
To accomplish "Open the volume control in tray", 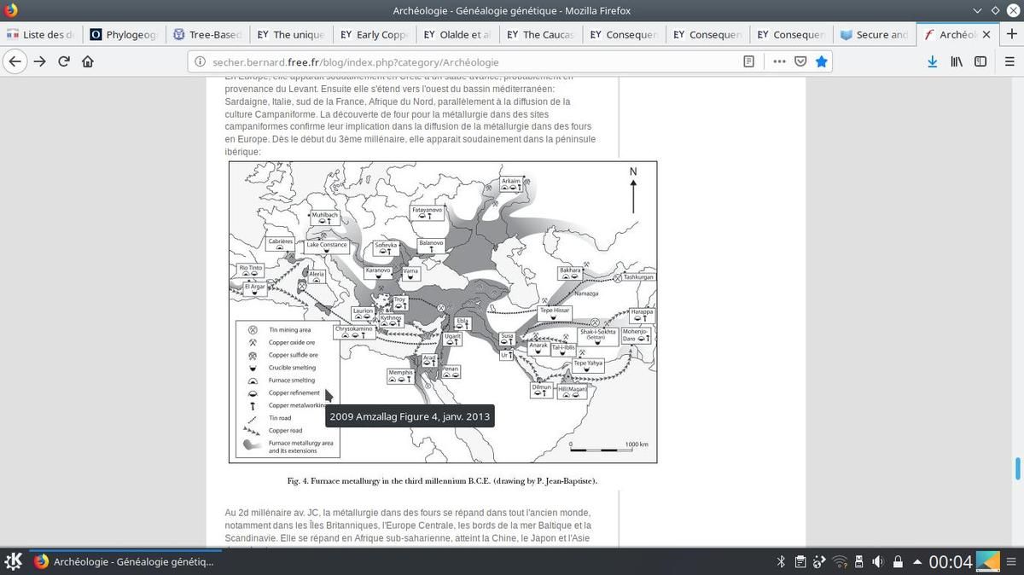I will pyautogui.click(x=878, y=561).
